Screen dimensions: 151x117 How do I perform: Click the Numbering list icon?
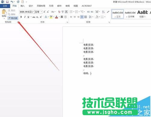pyautogui.click(x=76, y=12)
